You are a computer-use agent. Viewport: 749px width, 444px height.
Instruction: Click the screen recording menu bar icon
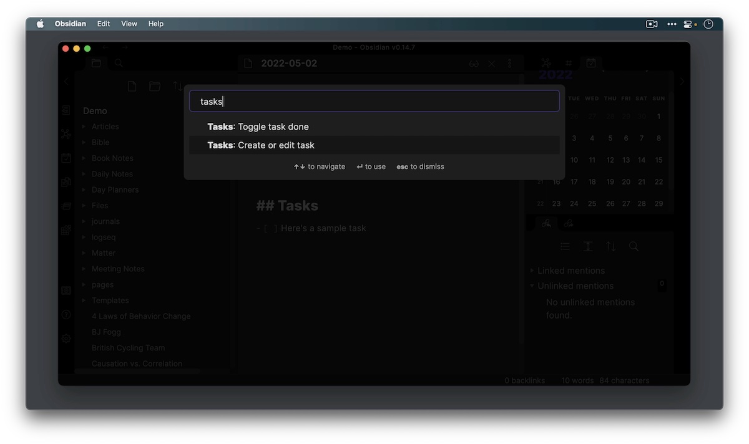pos(652,24)
